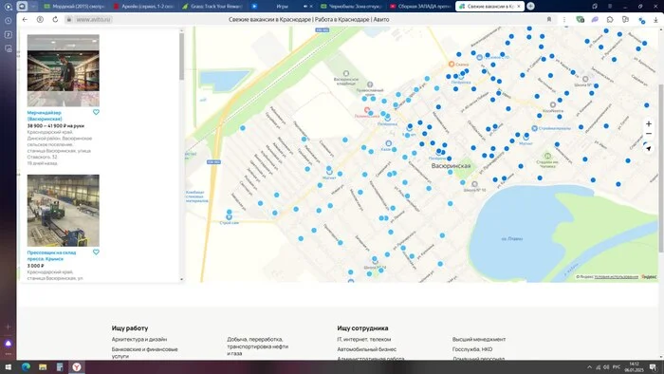Open the Мерчендайзер vacancy store photo
This screenshot has height=374, width=664.
click(x=64, y=70)
